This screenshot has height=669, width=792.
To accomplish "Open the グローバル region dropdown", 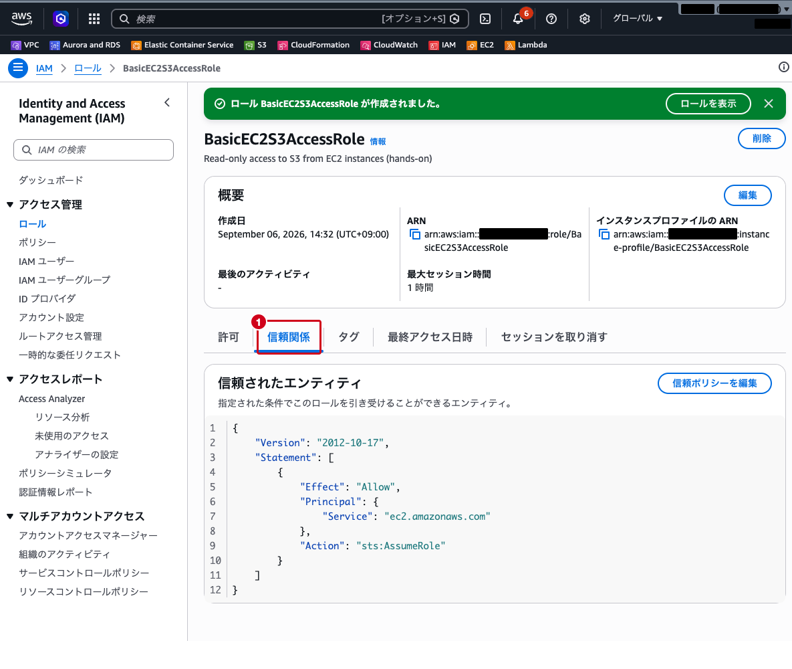I will click(638, 18).
